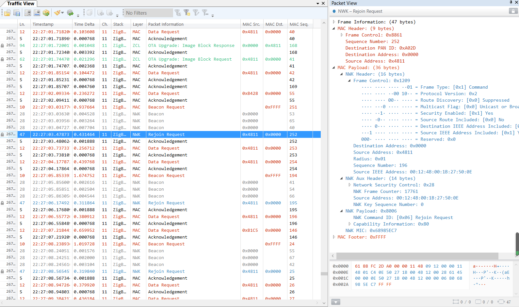The width and height of the screenshot is (519, 307).
Task: Open the Traffic View tab
Action: (20, 4)
